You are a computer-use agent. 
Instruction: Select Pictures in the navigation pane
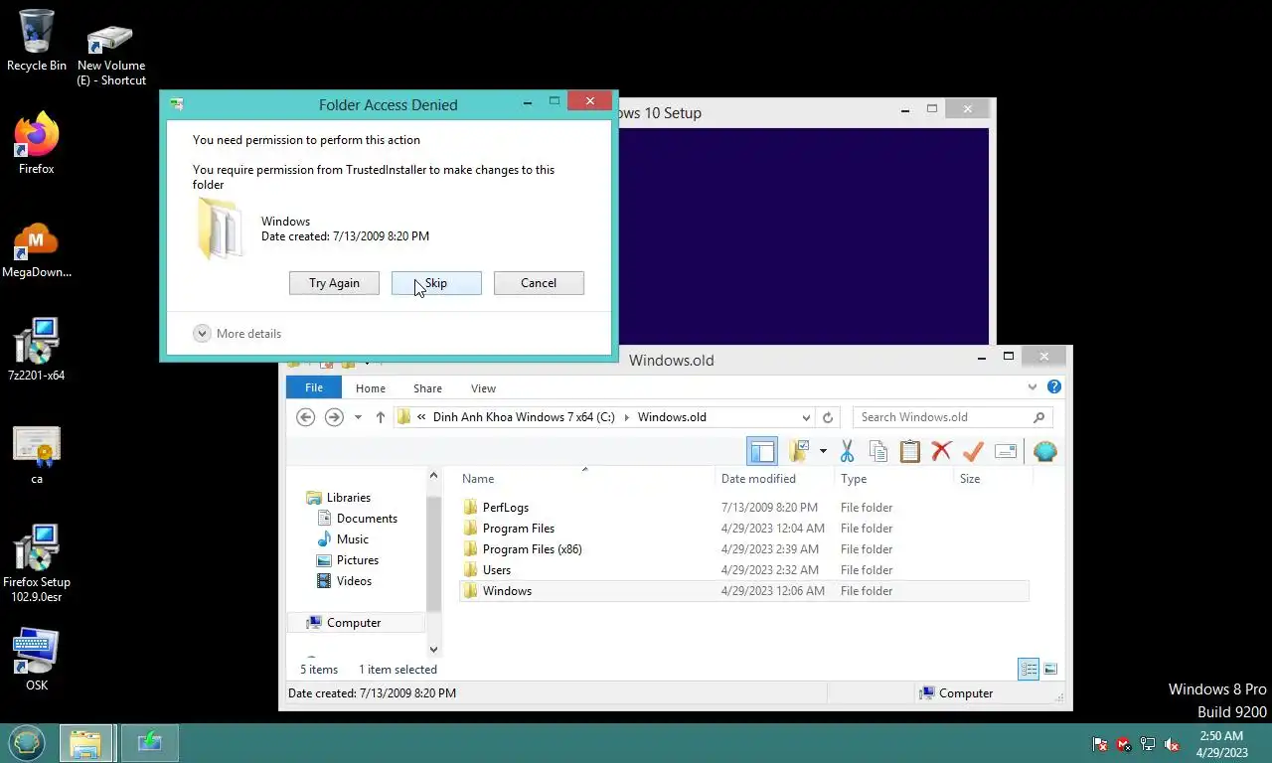[x=347, y=560]
